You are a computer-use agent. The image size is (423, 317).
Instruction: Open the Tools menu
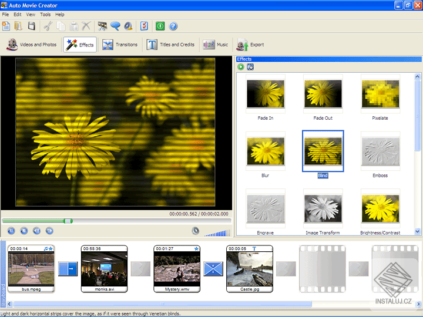pyautogui.click(x=45, y=15)
